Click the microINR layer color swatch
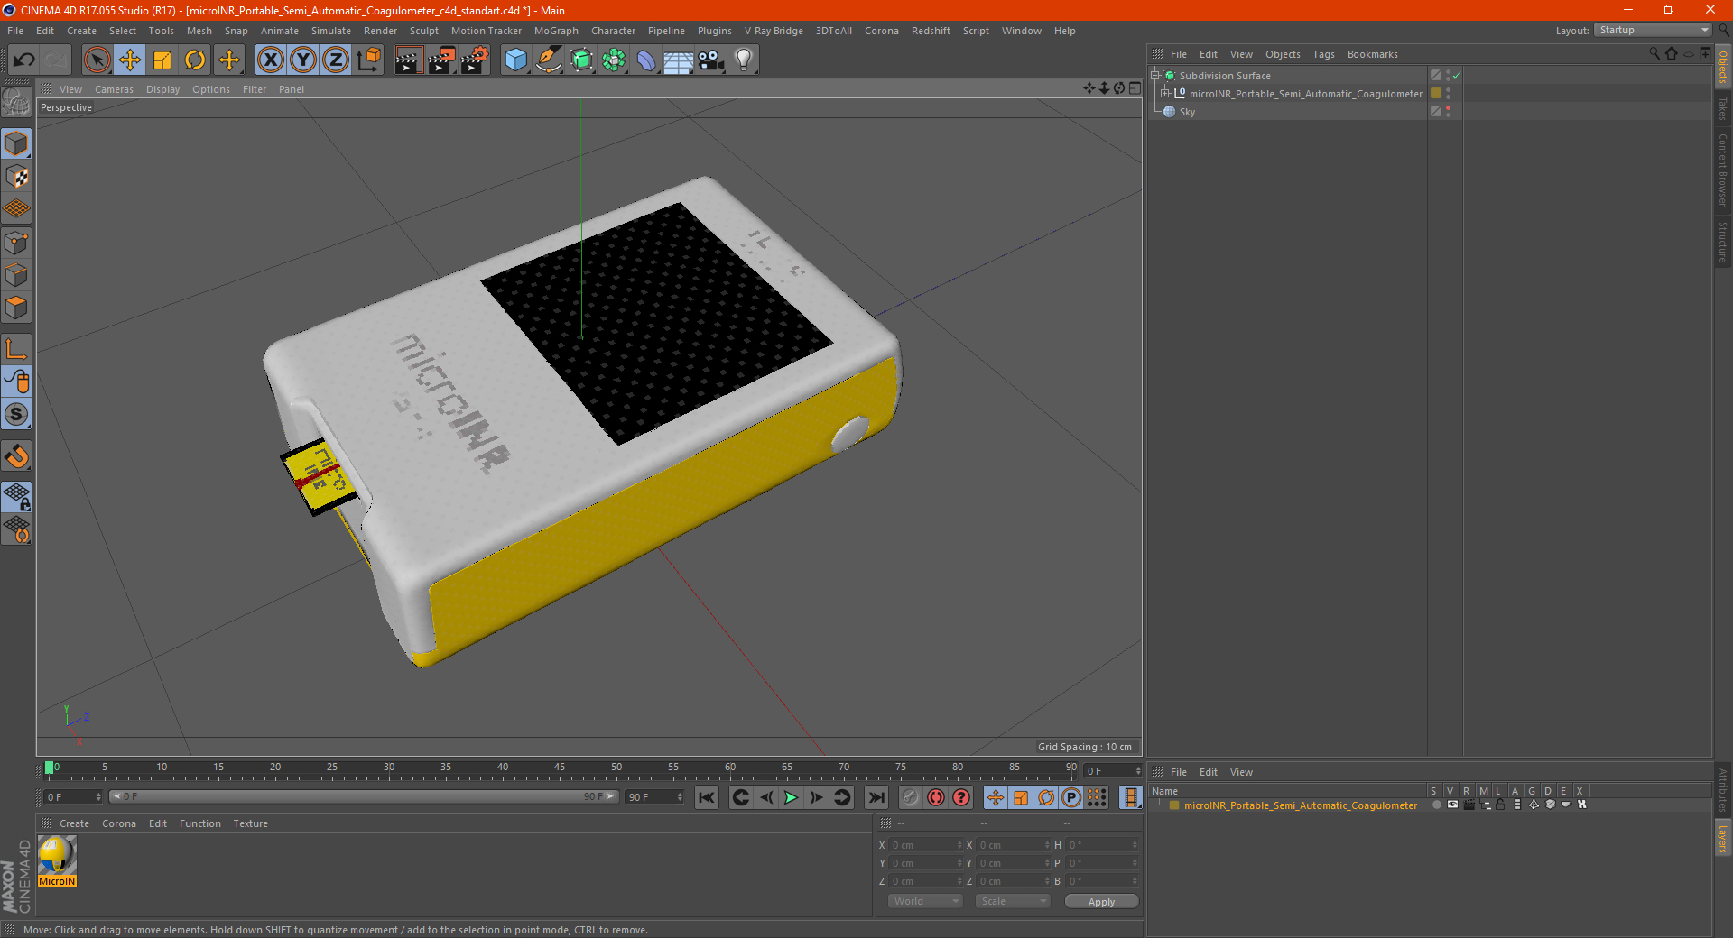The width and height of the screenshot is (1733, 938). [x=1436, y=94]
